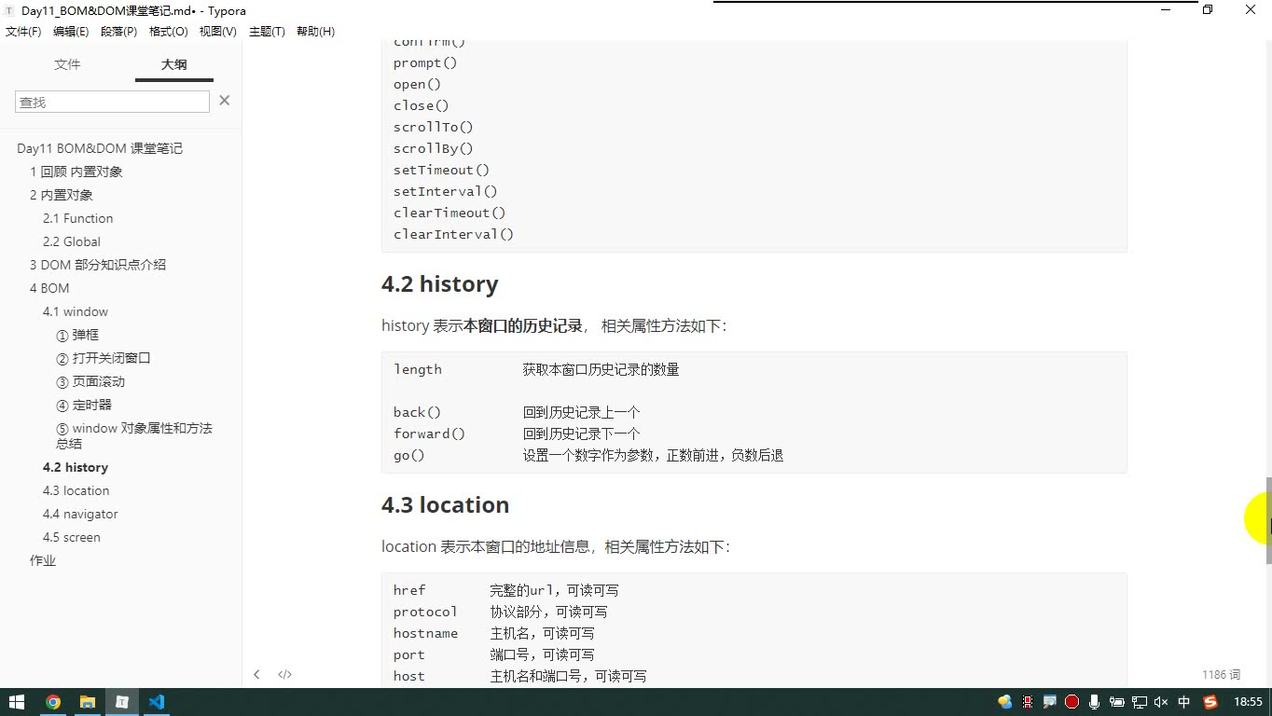Open the 帮助(H) menu
1272x716 pixels.
tap(315, 31)
